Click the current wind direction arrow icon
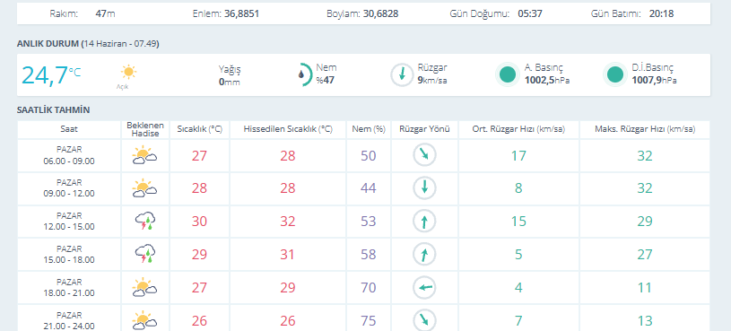This screenshot has width=731, height=331. 402,74
